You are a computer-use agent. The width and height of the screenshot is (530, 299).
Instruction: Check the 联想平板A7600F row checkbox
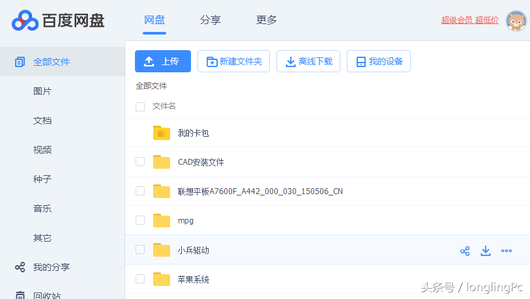[140, 191]
